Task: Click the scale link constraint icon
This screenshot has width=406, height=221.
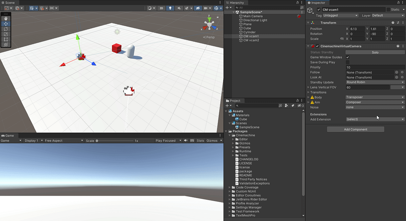Action: coord(342,39)
